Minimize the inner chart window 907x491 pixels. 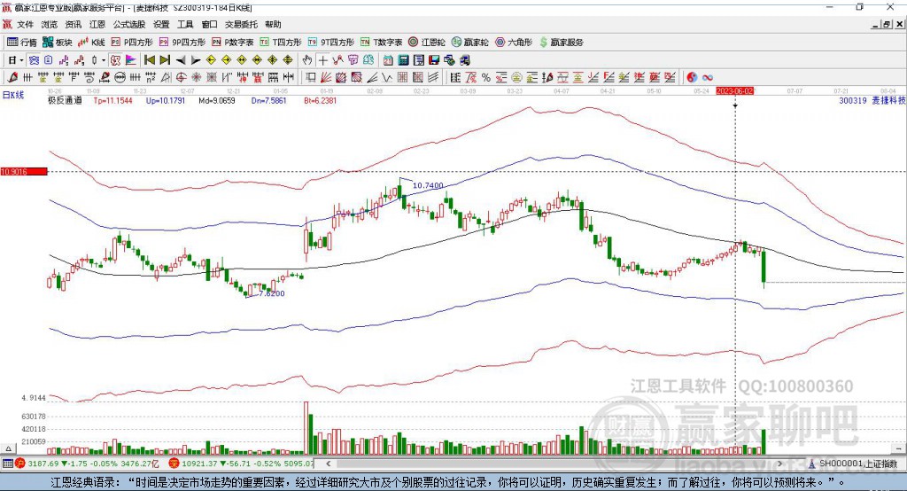tap(877, 24)
